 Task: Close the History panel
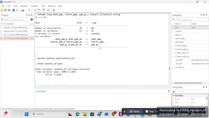pos(32,15)
